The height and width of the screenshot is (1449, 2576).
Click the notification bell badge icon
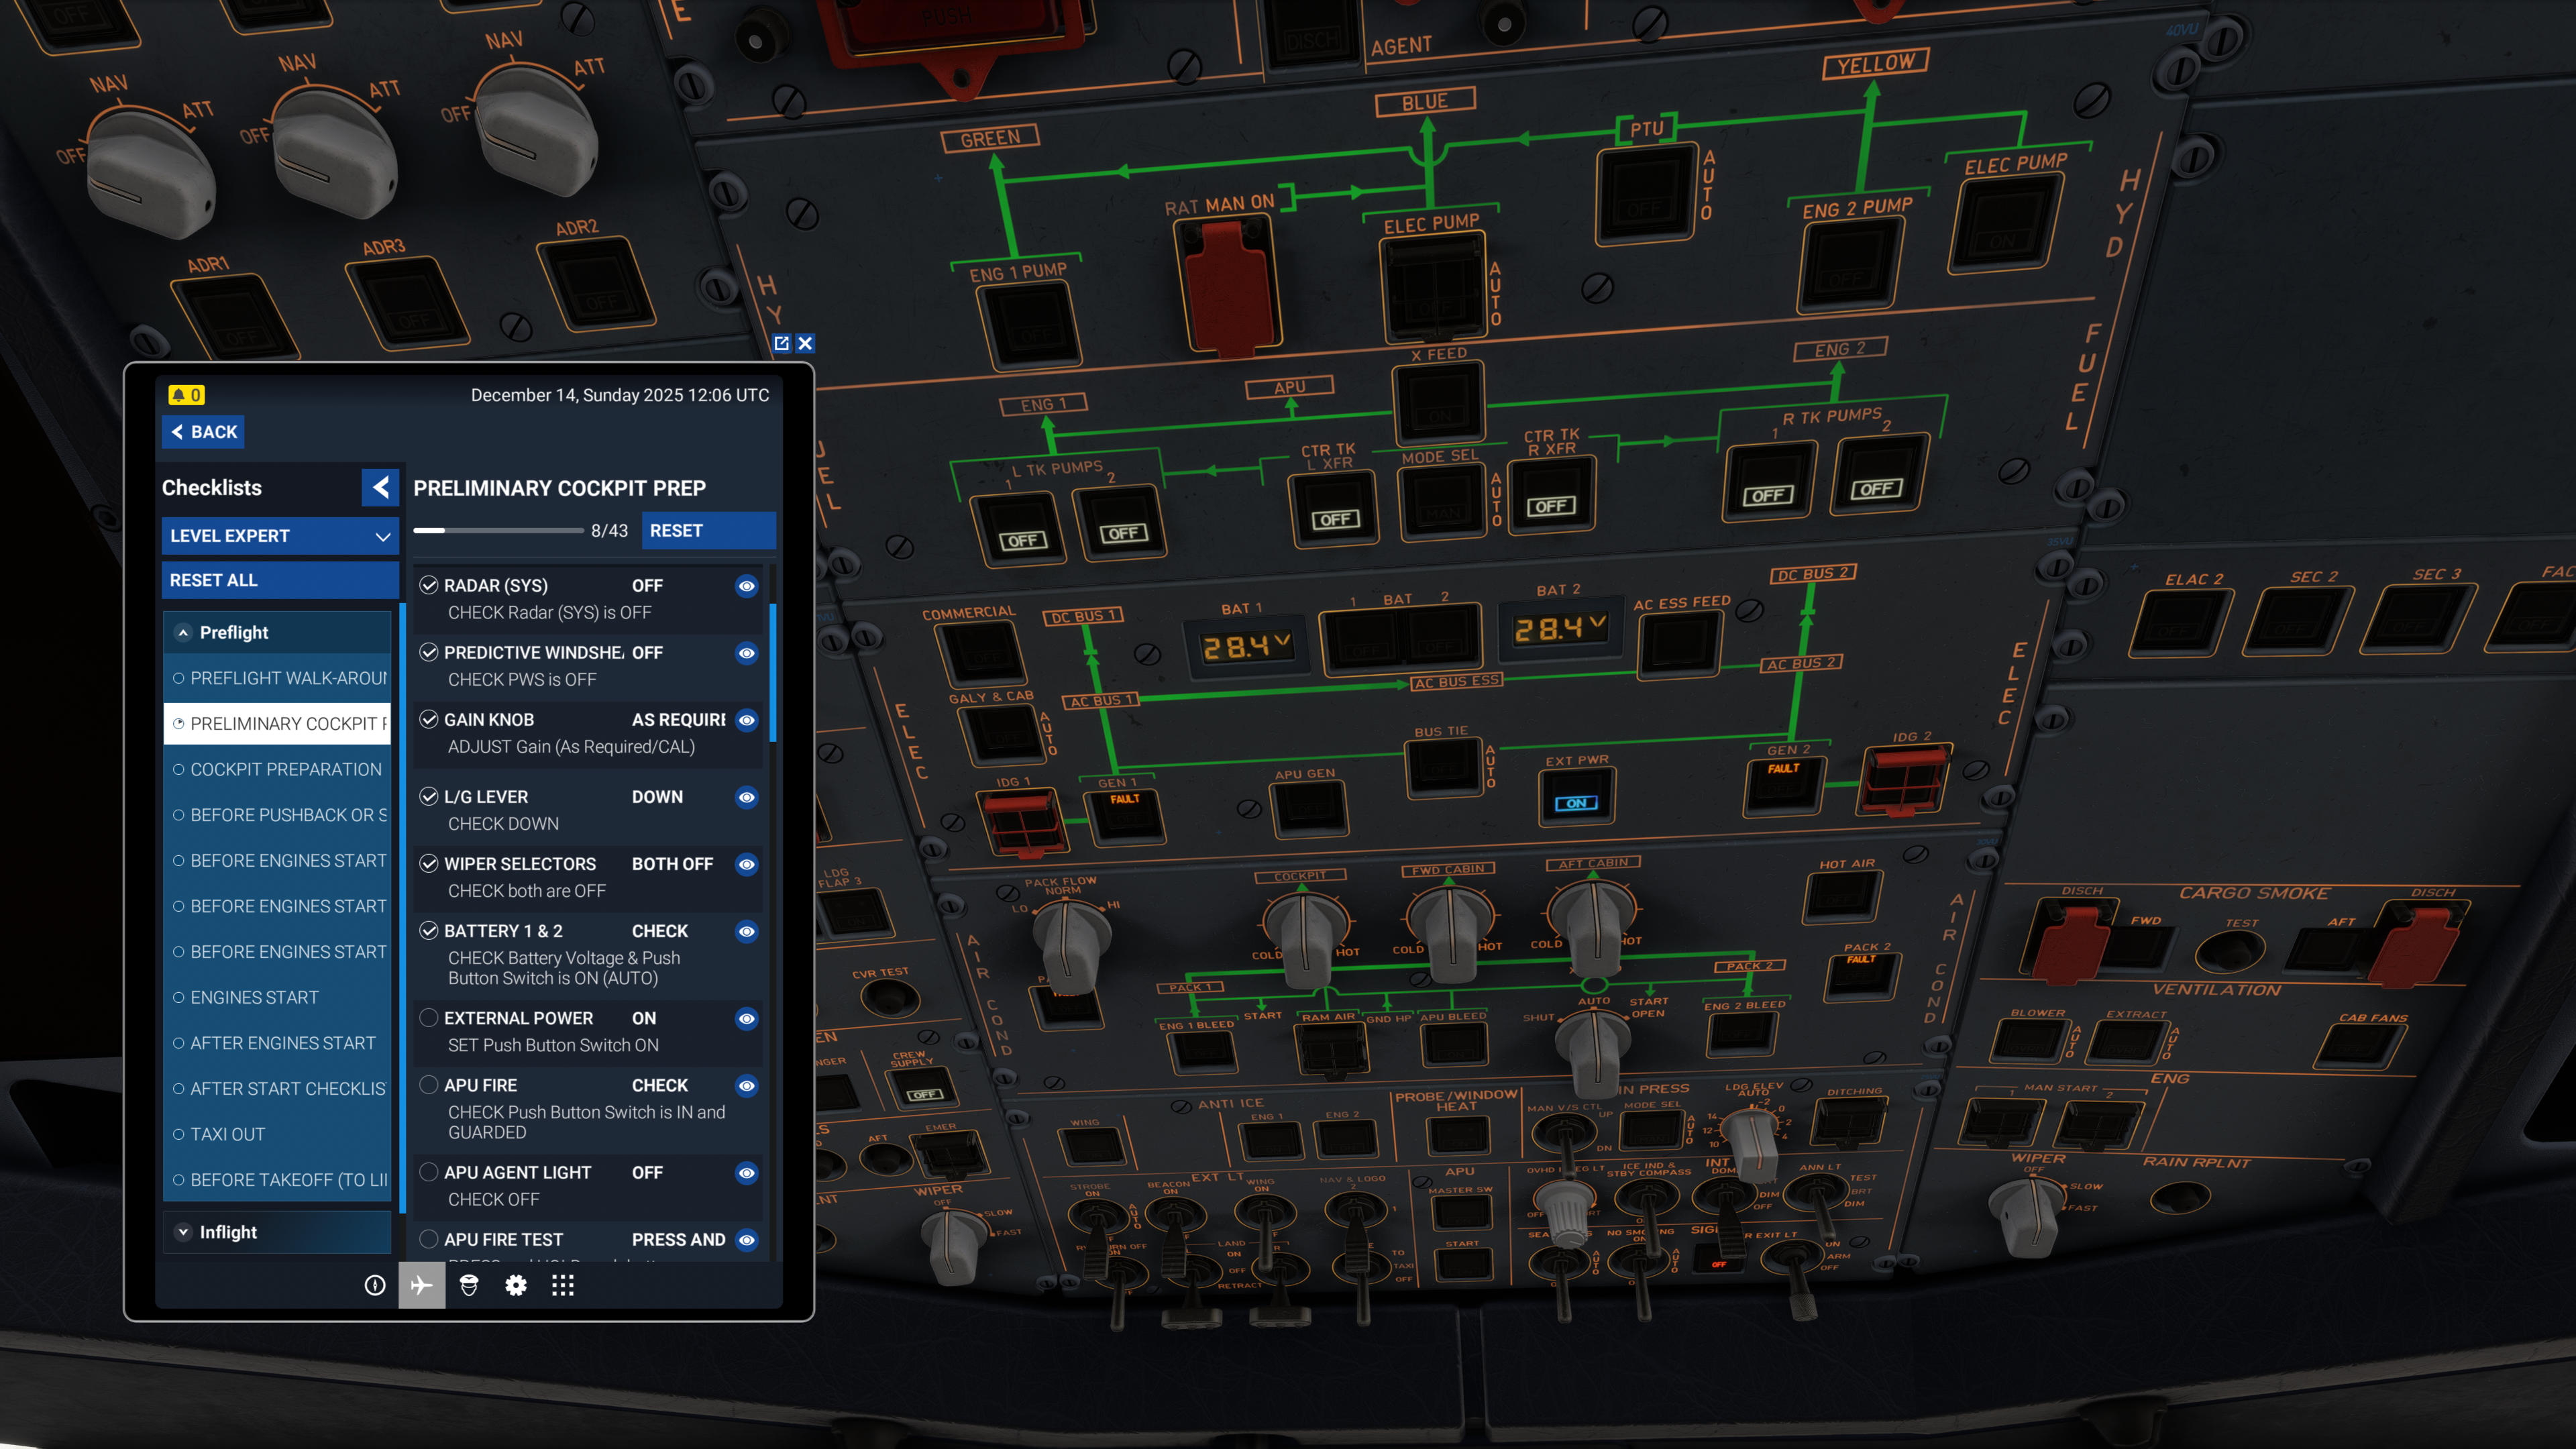tap(186, 395)
